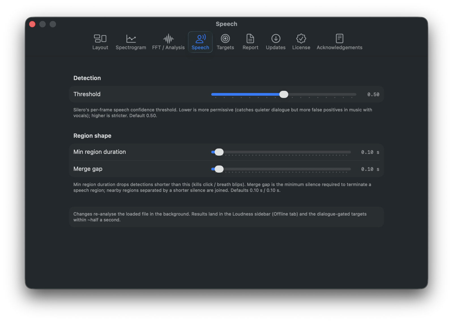Click the Region shape section heading
The width and height of the screenshot is (453, 322).
92,136
